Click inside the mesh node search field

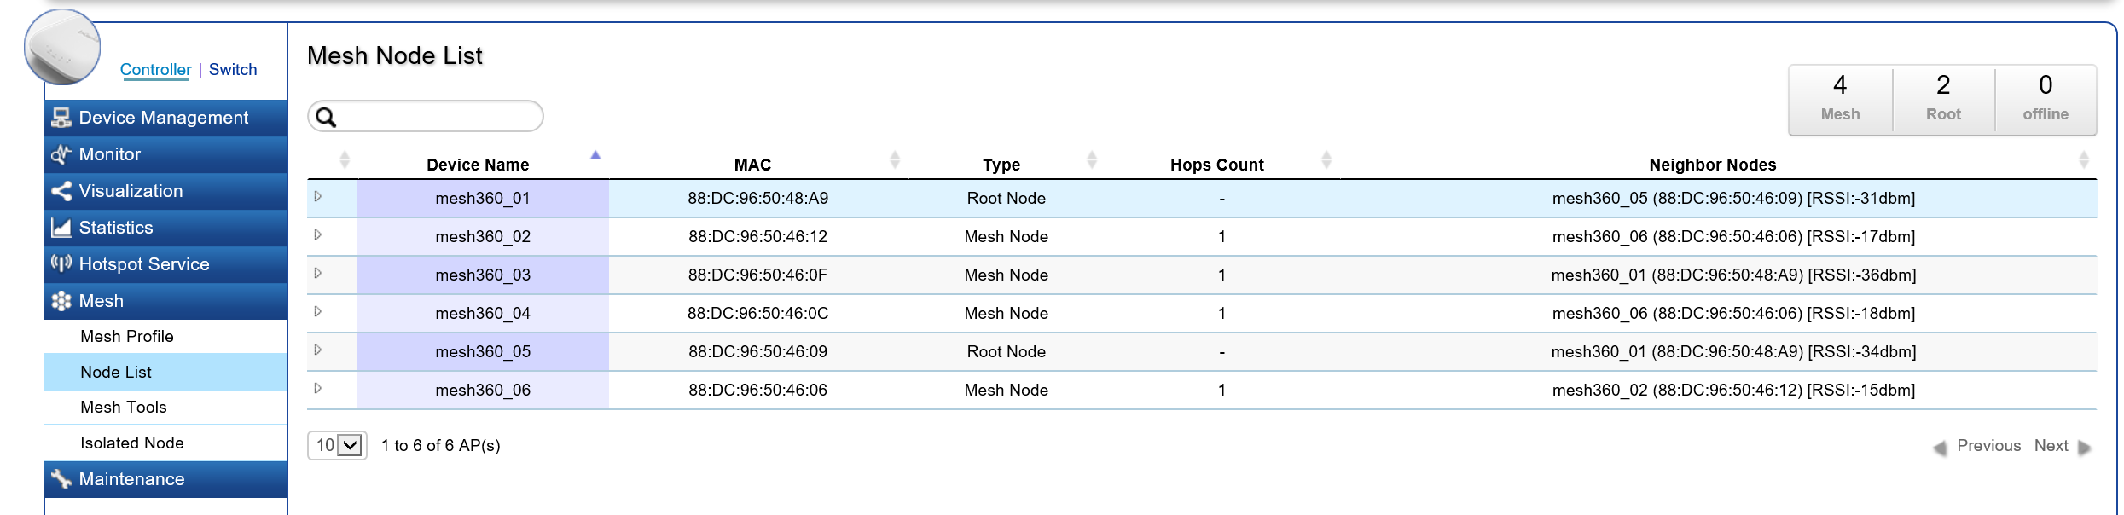click(437, 117)
